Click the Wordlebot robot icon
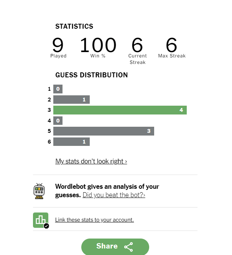This screenshot has height=255, width=232. [39, 191]
